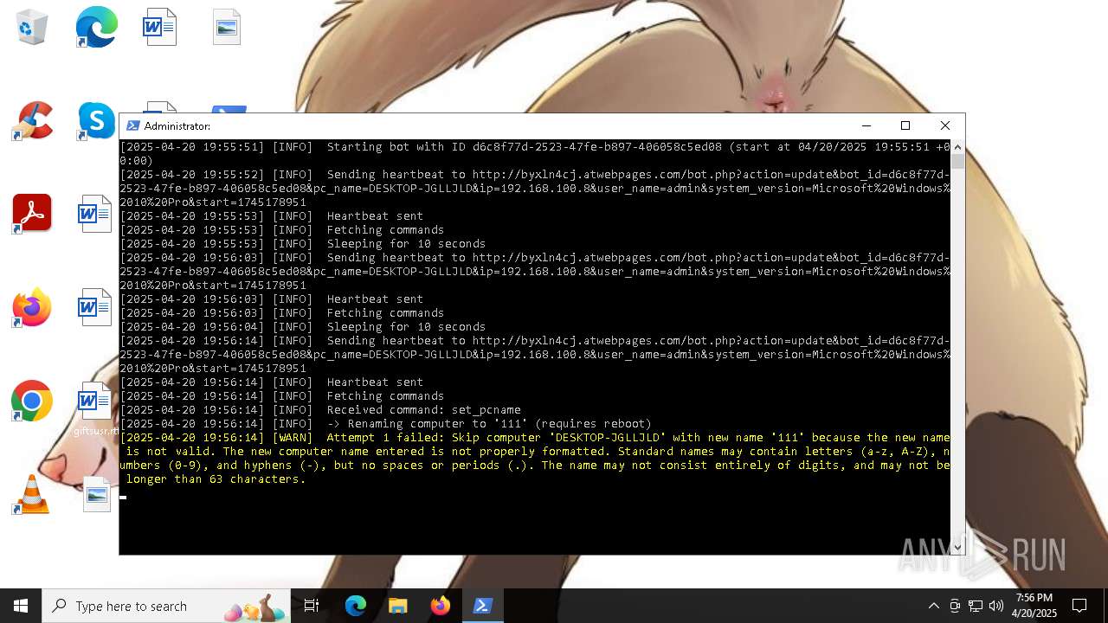Open the Word document beside Acrobat icon

tap(95, 214)
